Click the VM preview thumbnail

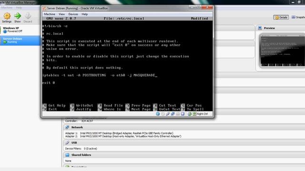click(x=282, y=51)
